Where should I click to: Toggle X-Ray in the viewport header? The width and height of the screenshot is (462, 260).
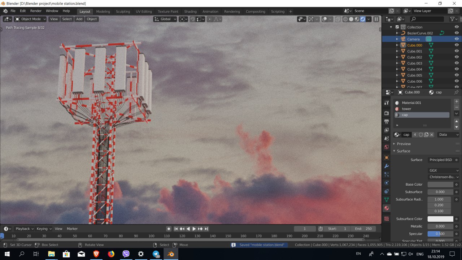337,19
